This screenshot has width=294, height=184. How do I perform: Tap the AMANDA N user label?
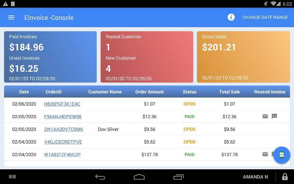click(255, 177)
